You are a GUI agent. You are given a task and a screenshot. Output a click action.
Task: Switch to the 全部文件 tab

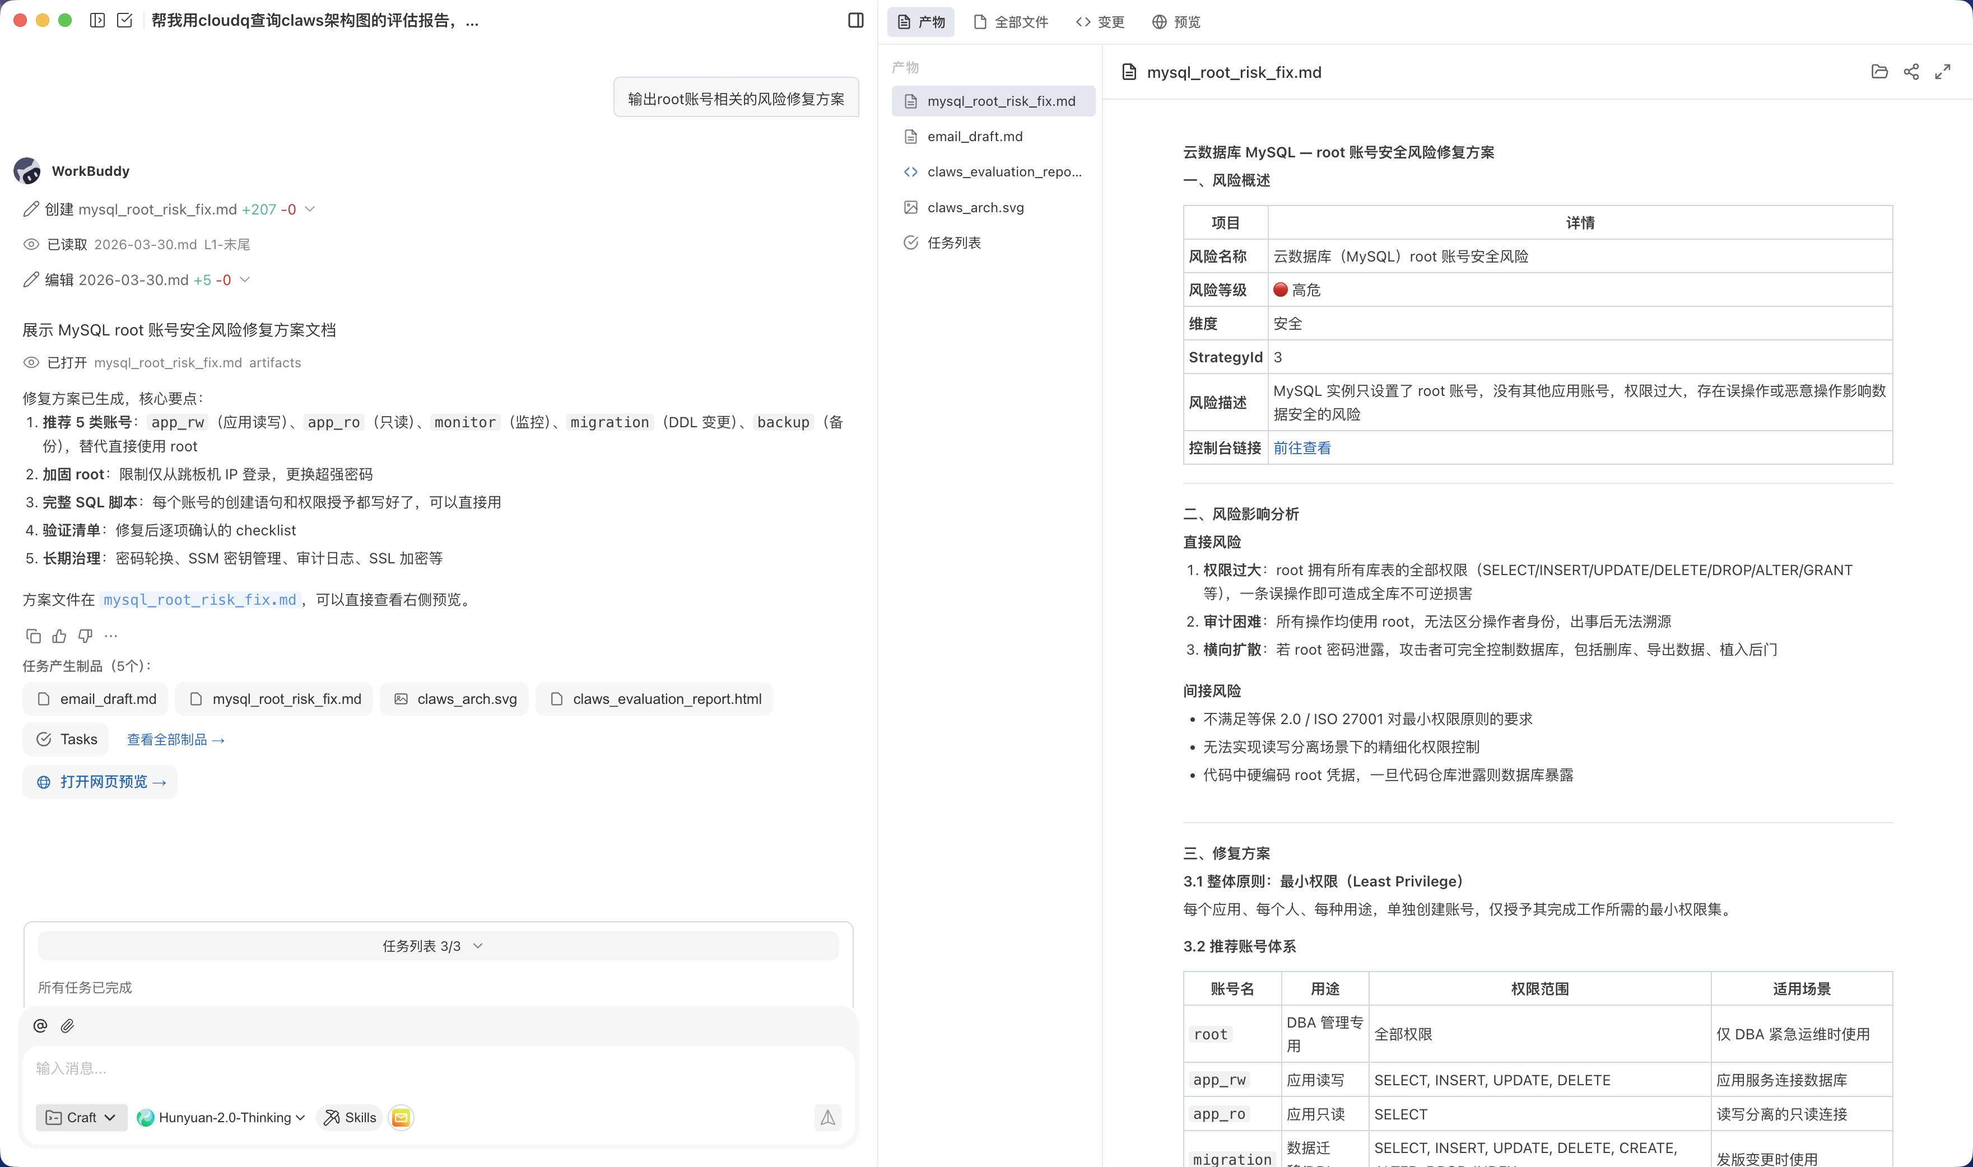[x=1010, y=22]
